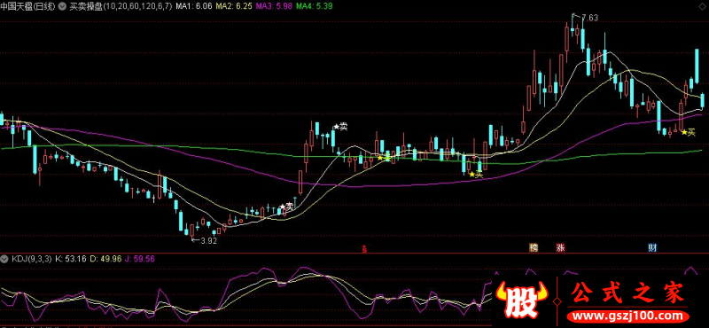This screenshot has height=328, width=709.
Task: Click the 榜 ranking info marker icon
Action: 534,247
